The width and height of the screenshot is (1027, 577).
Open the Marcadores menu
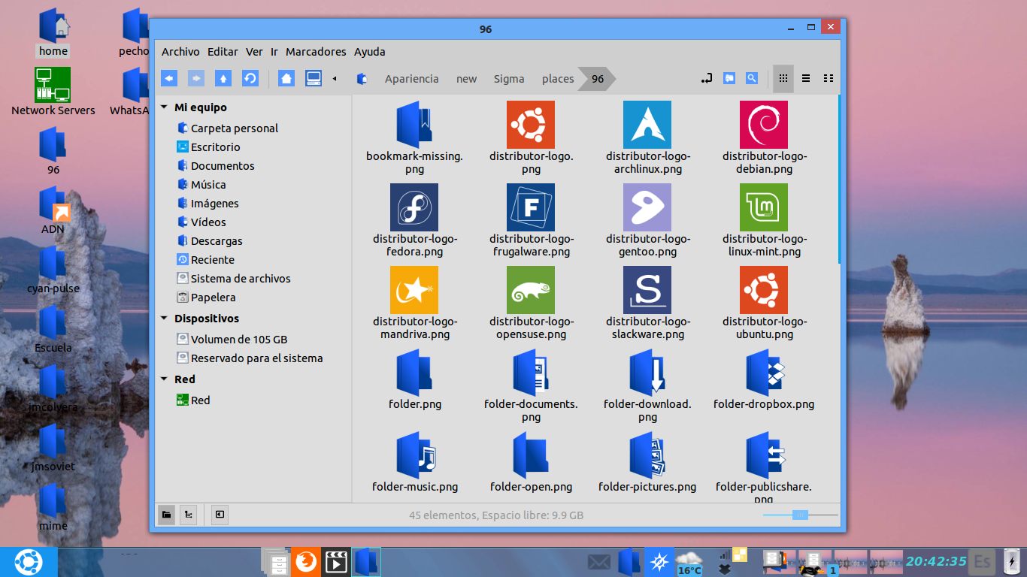(x=316, y=52)
